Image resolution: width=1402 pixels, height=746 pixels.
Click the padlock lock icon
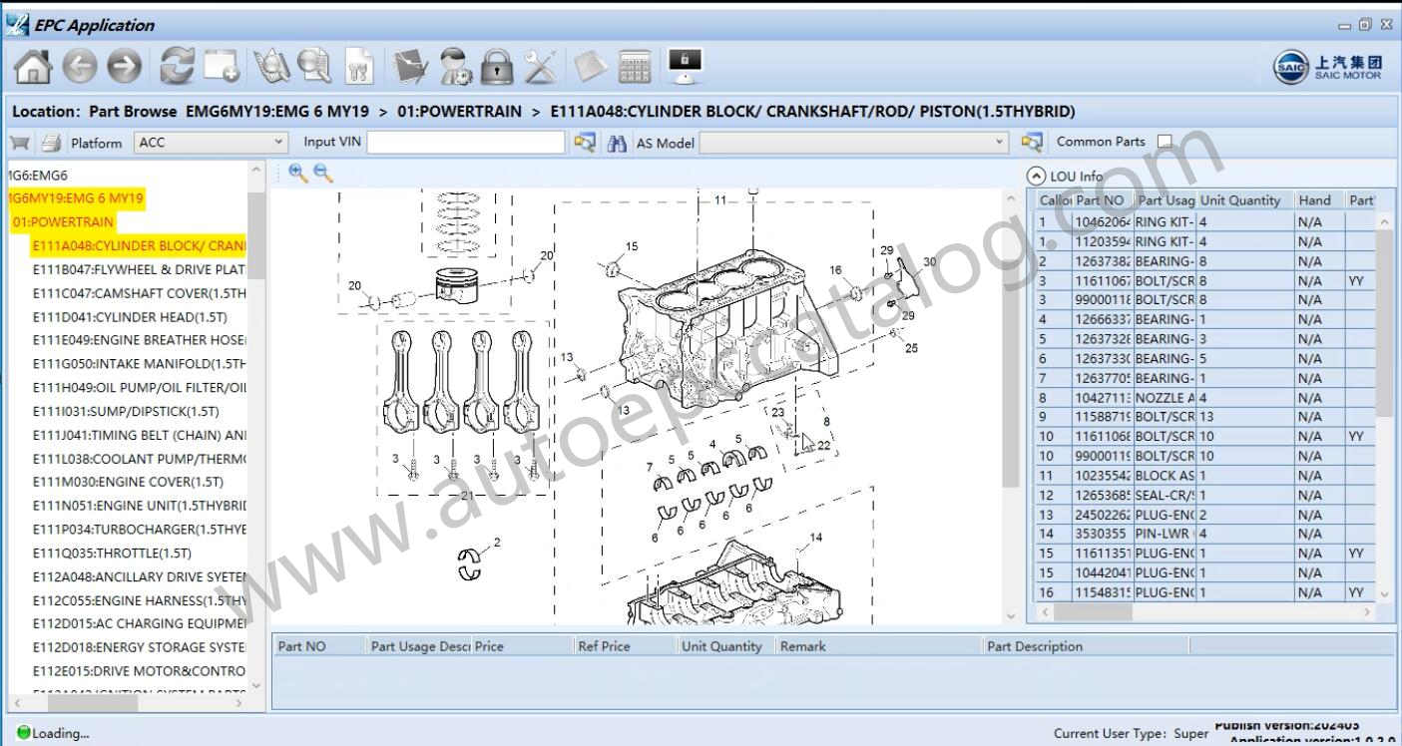click(x=496, y=67)
